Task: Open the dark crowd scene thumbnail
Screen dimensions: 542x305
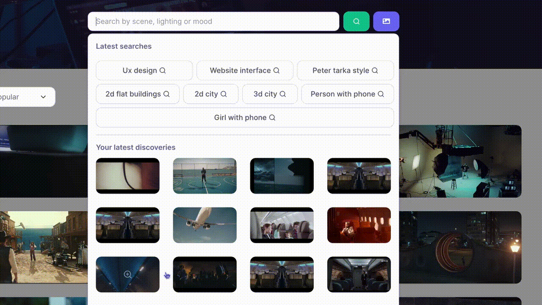Action: pos(205,274)
